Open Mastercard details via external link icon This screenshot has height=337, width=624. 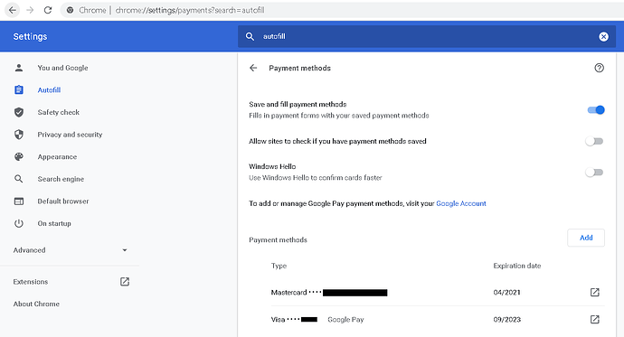(x=594, y=293)
